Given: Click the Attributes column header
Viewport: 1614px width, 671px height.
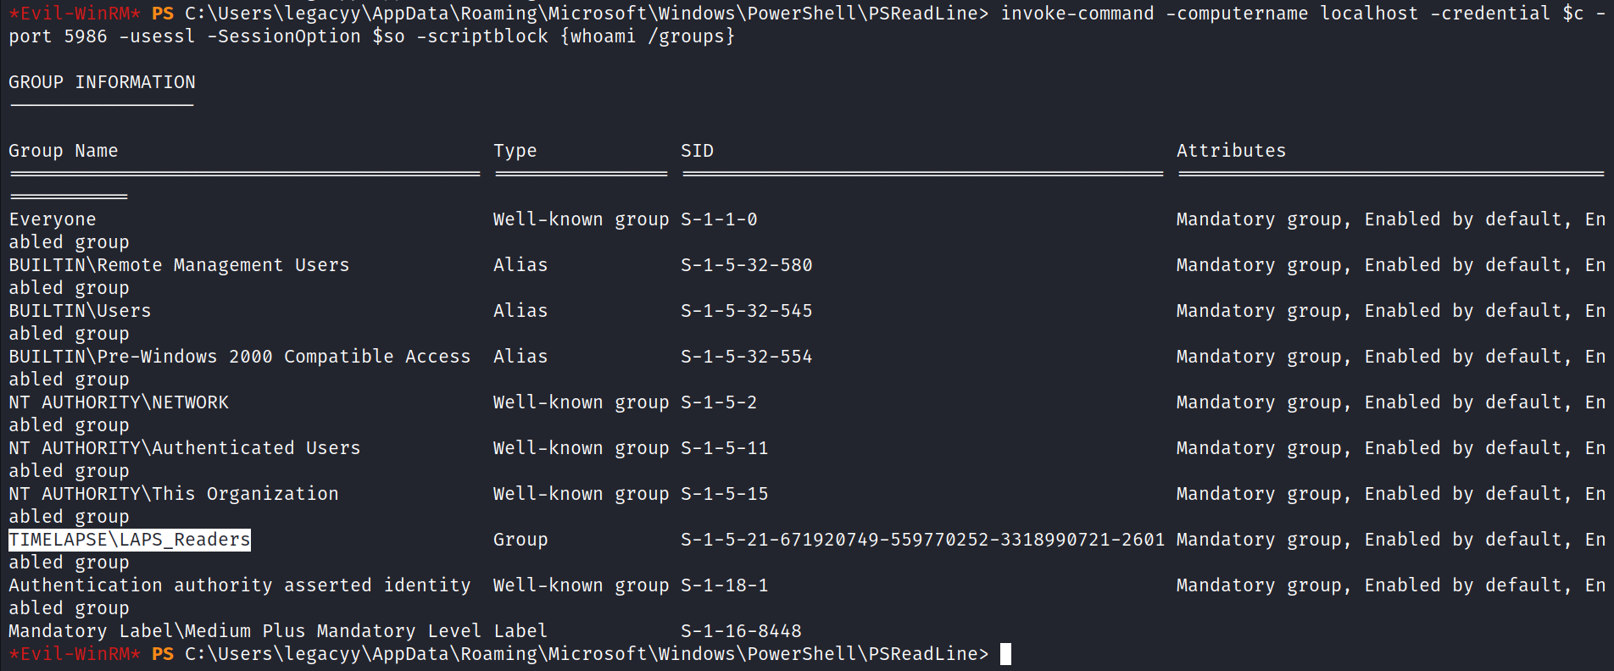Looking at the screenshot, I should (1230, 151).
